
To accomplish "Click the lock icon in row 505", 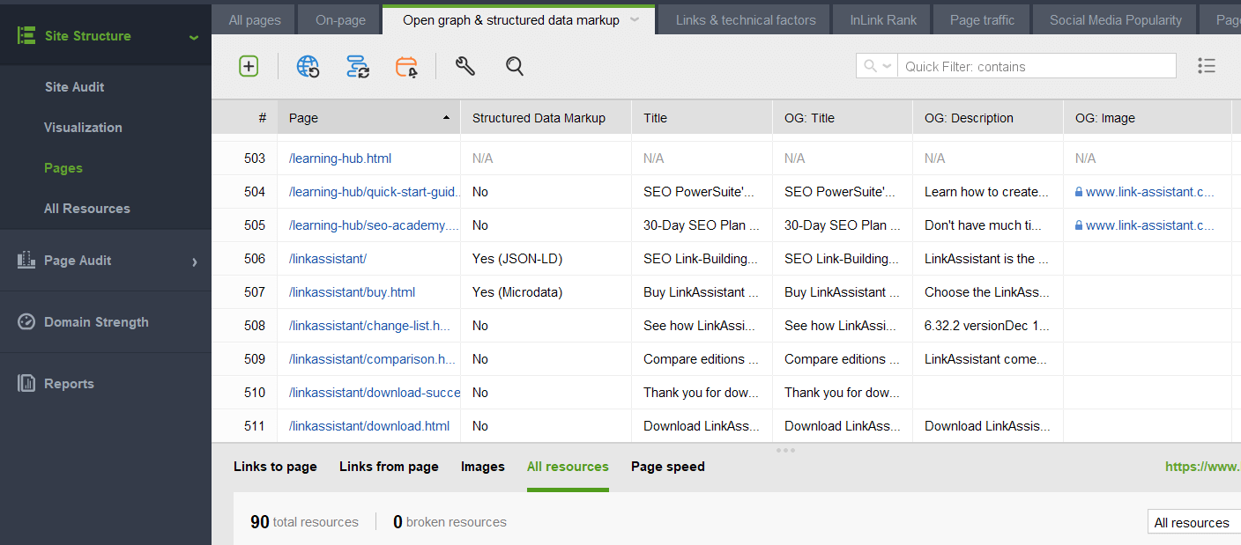I will pos(1079,225).
